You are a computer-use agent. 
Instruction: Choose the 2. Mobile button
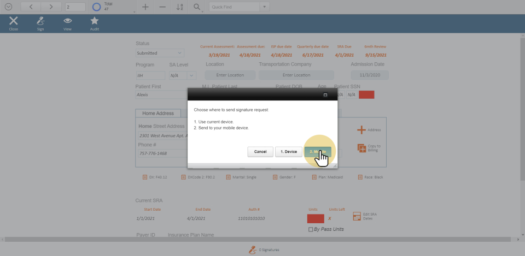(x=318, y=152)
